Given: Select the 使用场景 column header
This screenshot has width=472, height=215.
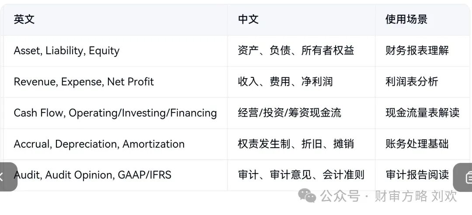Looking at the screenshot, I should [x=406, y=20].
